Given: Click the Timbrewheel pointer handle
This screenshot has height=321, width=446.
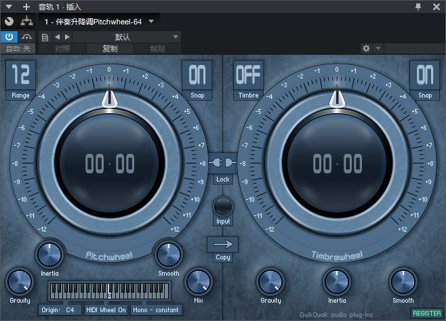Looking at the screenshot, I should 337,100.
